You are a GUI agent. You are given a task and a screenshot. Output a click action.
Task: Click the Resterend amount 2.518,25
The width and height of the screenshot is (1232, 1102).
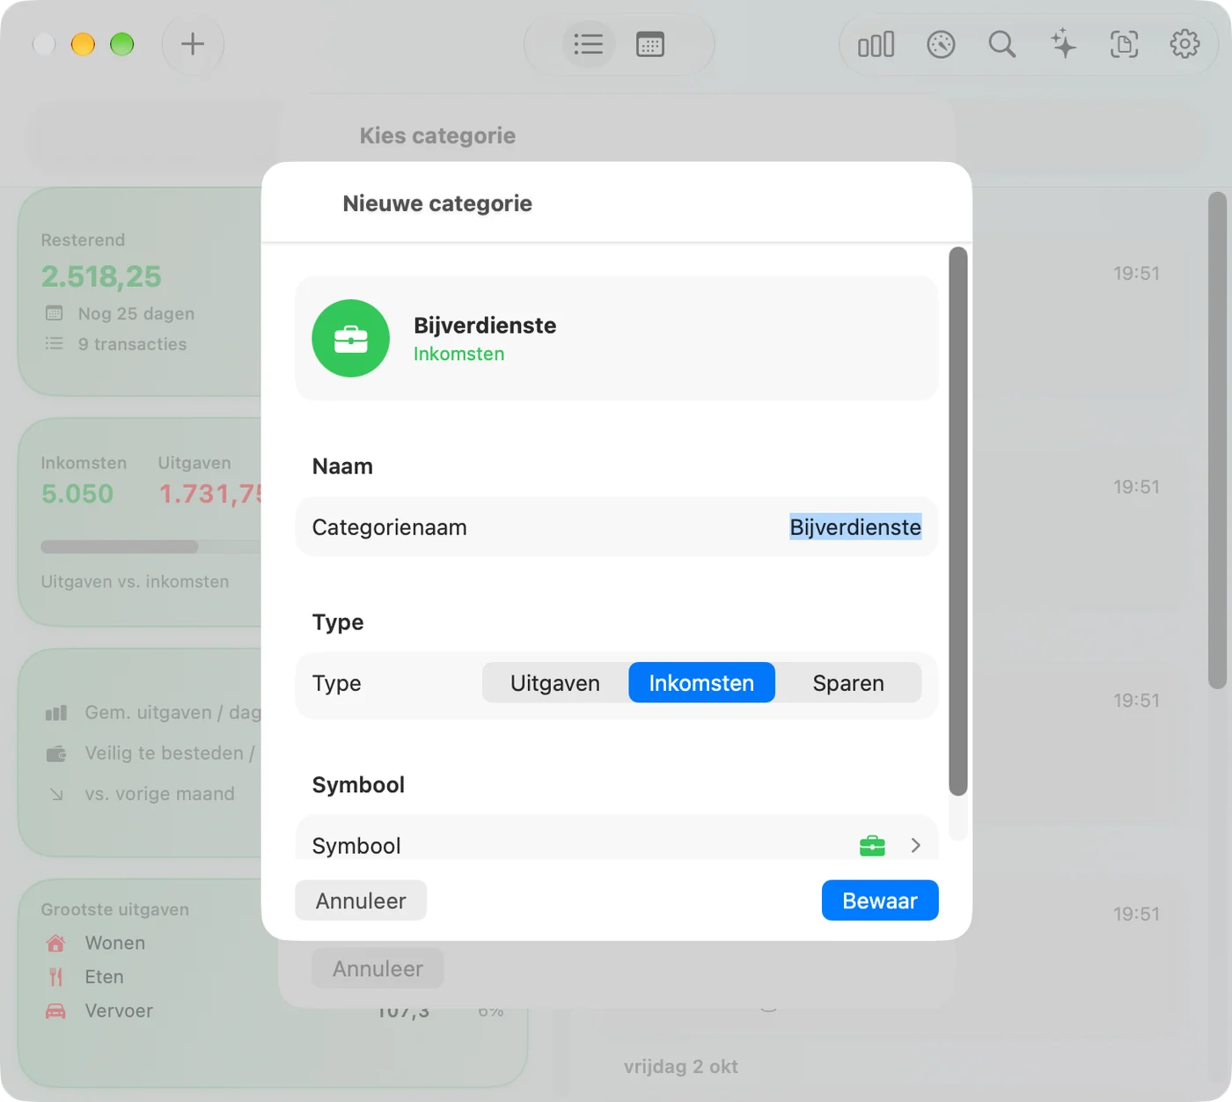[x=101, y=276]
